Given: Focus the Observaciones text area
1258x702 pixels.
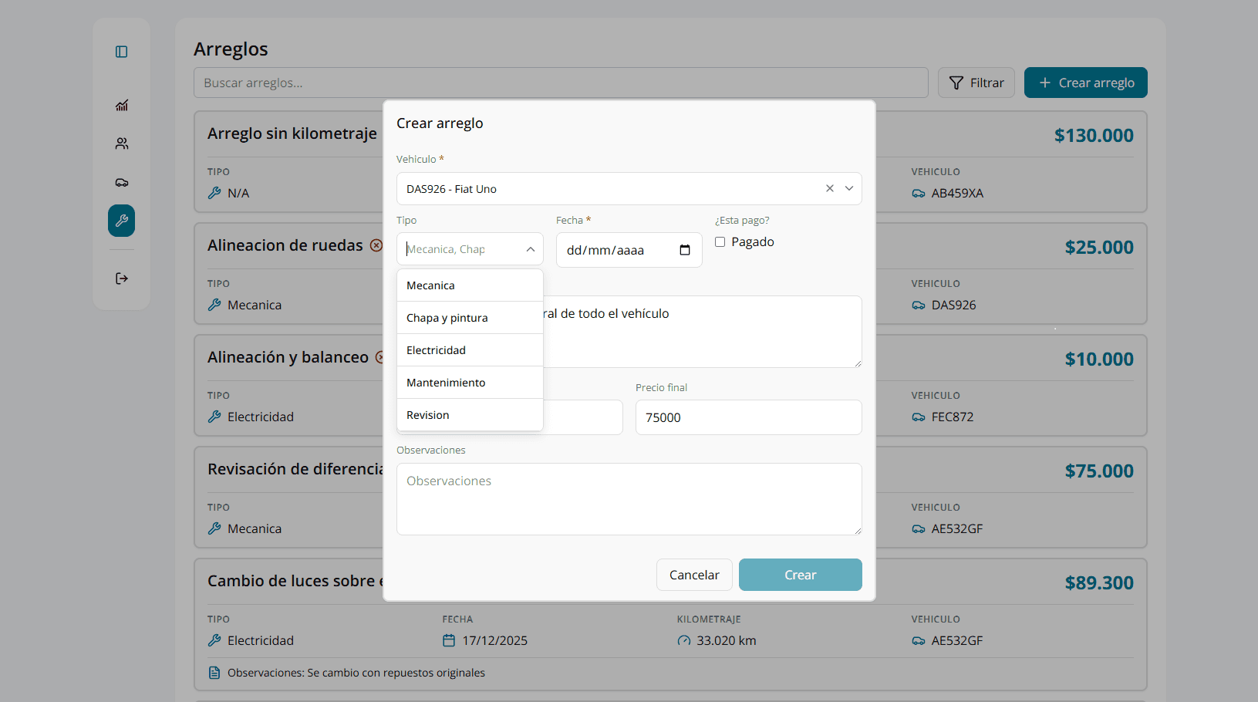Looking at the screenshot, I should pos(629,499).
